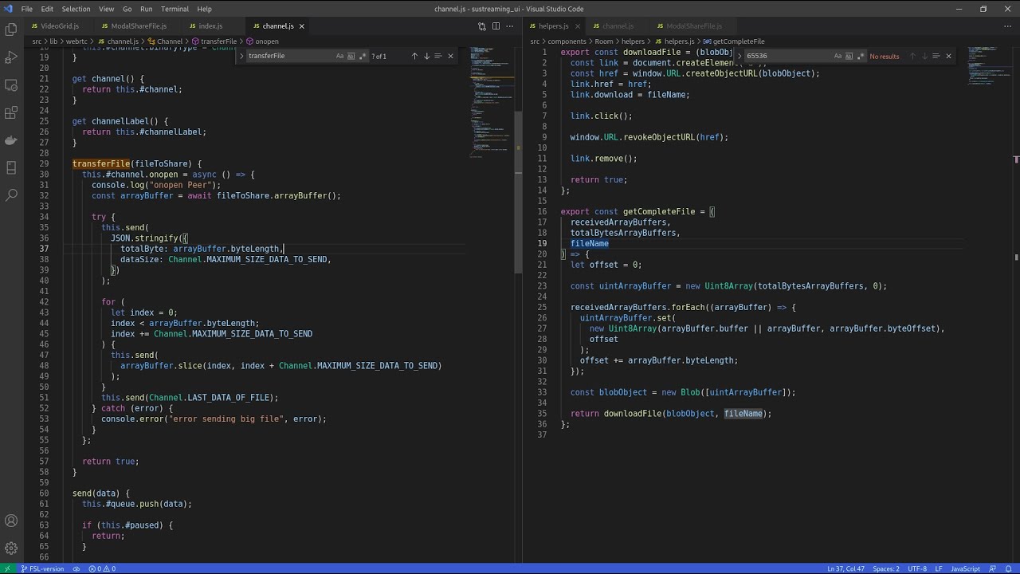Expand Replace in the 65536 find widget
This screenshot has width=1020, height=574.
point(739,56)
